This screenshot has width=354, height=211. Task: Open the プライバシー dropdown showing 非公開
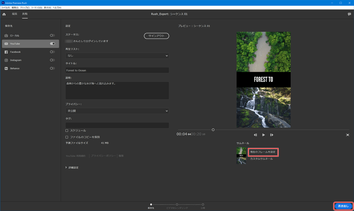coord(117,111)
